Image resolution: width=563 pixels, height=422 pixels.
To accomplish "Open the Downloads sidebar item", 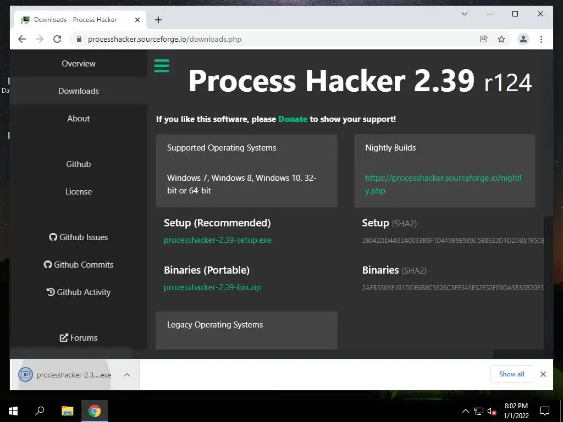I will pos(78,91).
